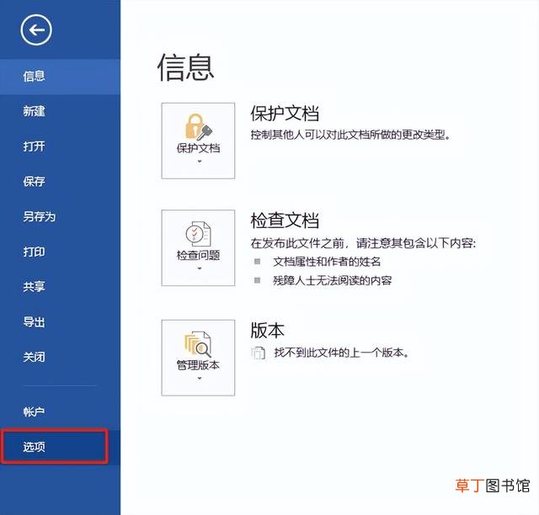Click the 检查文档 section heading
Image resolution: width=539 pixels, height=515 pixels.
(285, 220)
